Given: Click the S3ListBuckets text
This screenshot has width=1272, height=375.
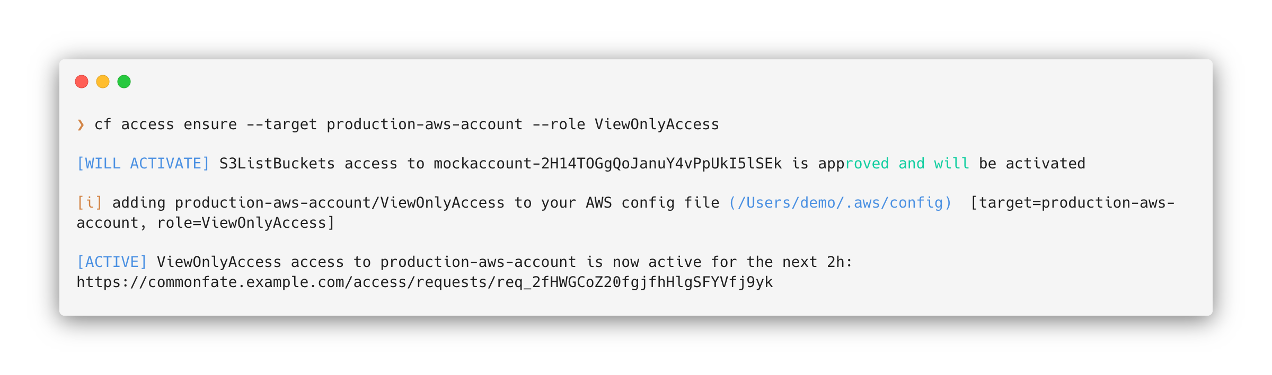Looking at the screenshot, I should coord(277,164).
